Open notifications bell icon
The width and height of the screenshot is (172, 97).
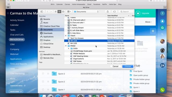pos(162,21)
